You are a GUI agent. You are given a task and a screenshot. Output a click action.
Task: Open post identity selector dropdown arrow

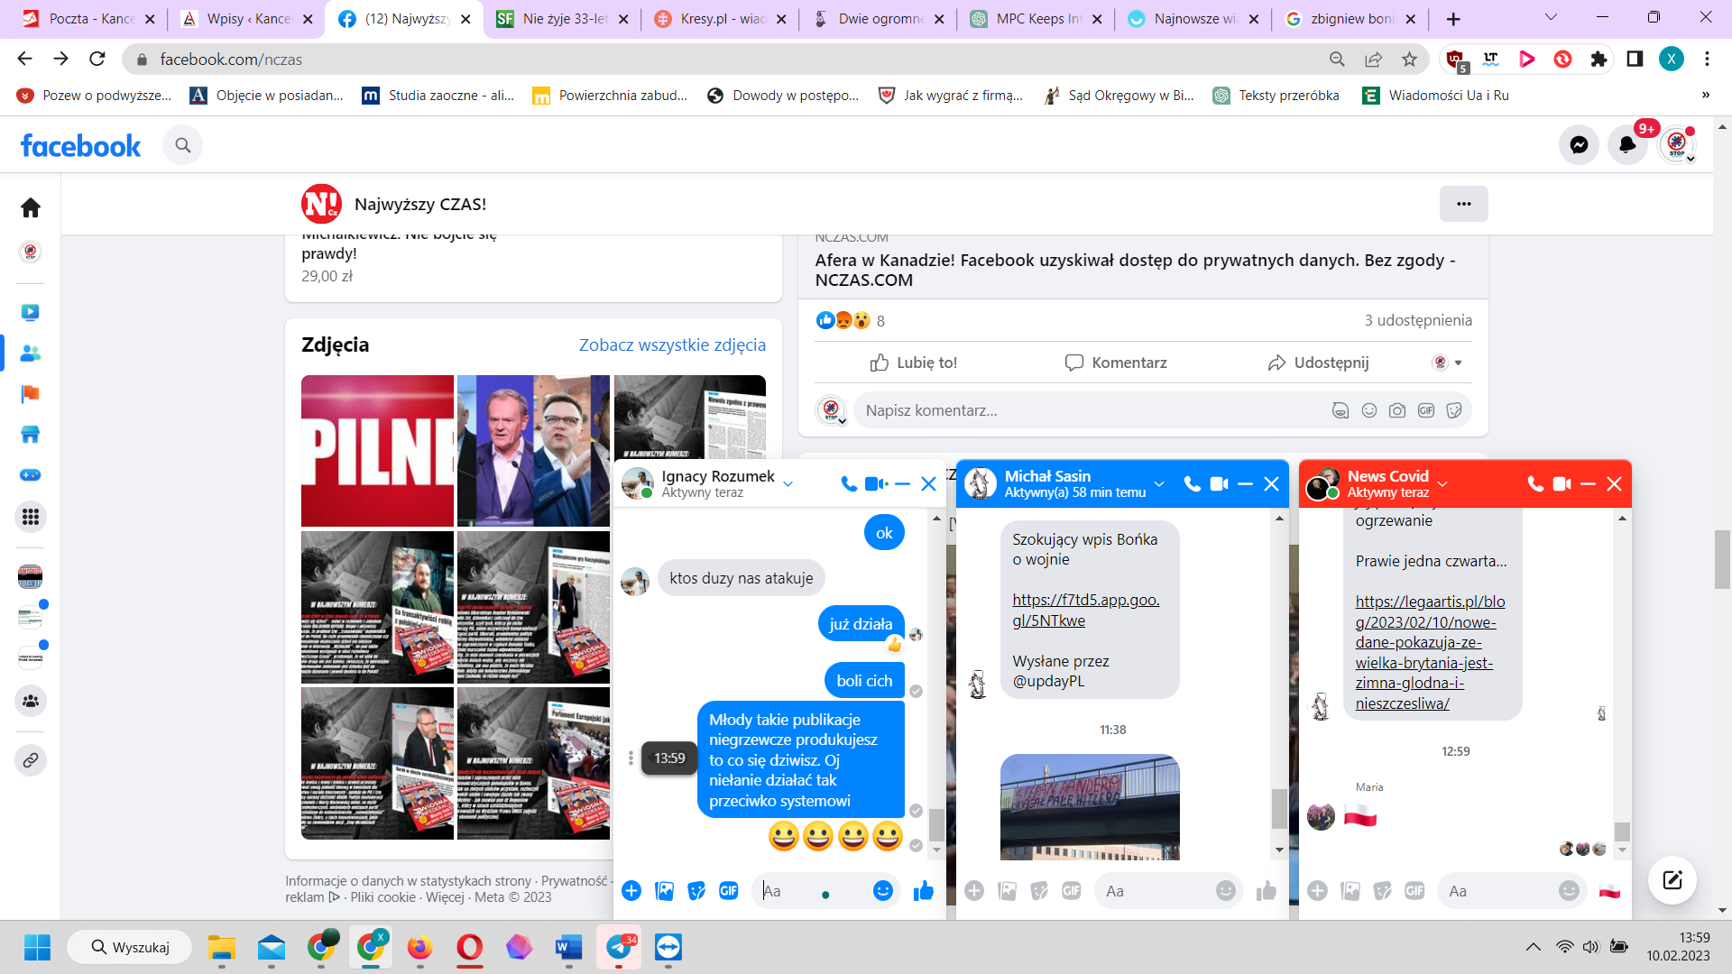click(1459, 363)
